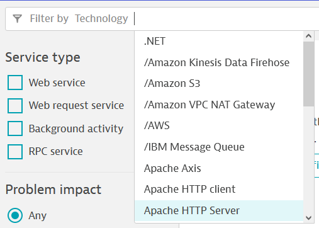
Task: Select /Amazon Kinesis Data Firehose option
Action: coord(219,62)
